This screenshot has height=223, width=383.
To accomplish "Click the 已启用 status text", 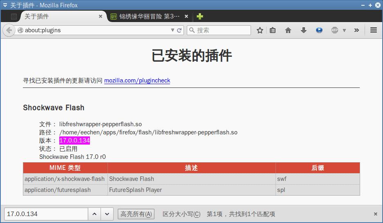I will tap(68, 149).
